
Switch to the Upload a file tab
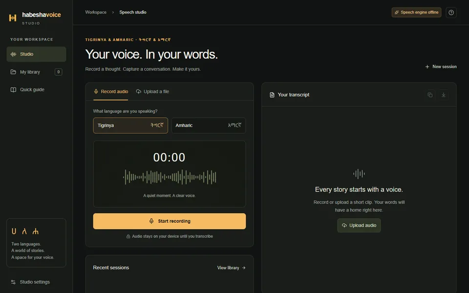click(x=152, y=92)
